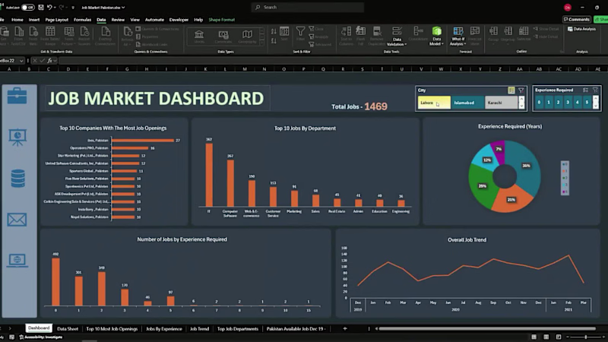The height and width of the screenshot is (342, 608).
Task: Open Existing Connections
Action: click(105, 36)
